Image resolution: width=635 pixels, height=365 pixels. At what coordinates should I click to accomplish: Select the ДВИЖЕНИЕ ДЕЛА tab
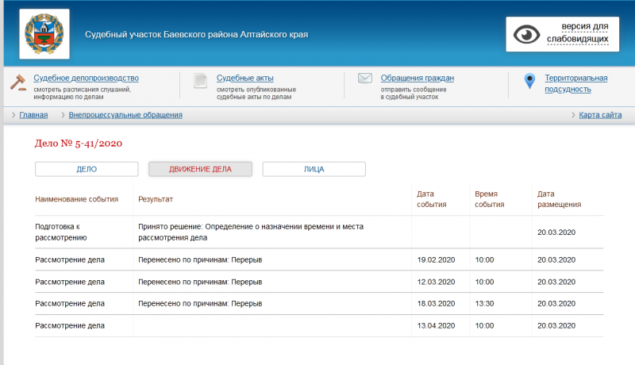point(200,169)
